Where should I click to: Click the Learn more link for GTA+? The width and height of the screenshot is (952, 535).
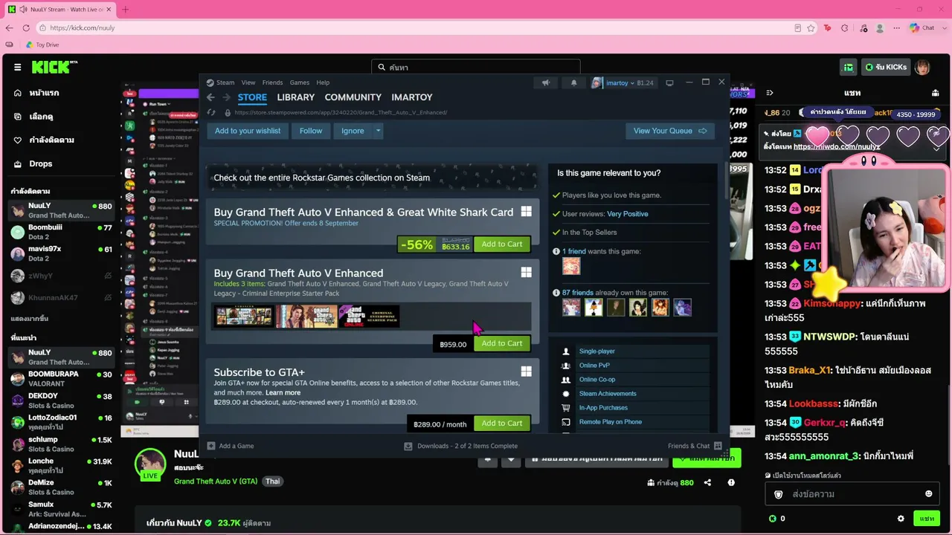tap(283, 392)
